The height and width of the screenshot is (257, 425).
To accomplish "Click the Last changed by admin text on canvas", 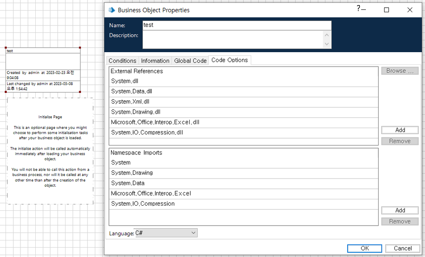I will [x=40, y=86].
